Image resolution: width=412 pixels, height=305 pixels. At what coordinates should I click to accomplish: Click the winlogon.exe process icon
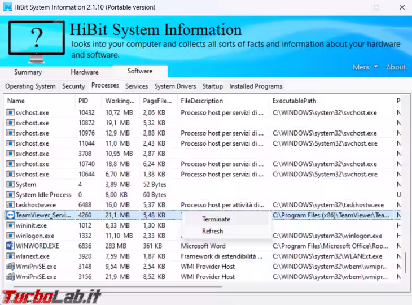[x=10, y=236]
